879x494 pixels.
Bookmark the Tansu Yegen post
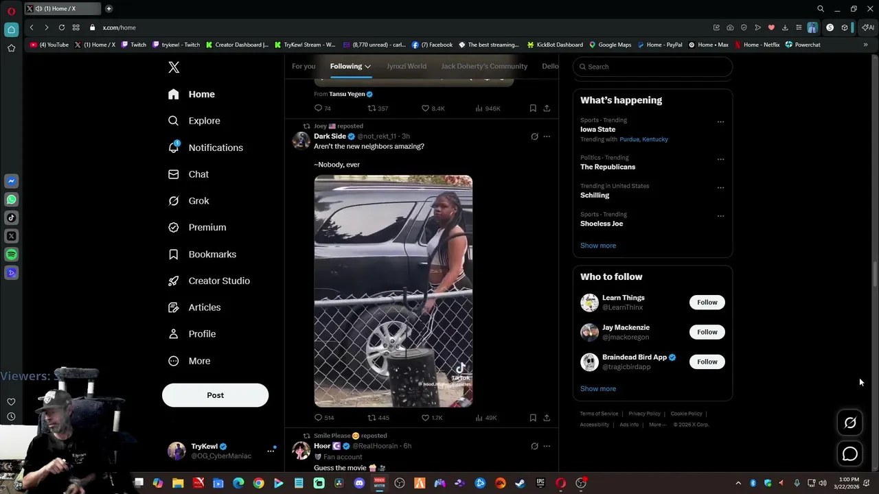coord(533,108)
